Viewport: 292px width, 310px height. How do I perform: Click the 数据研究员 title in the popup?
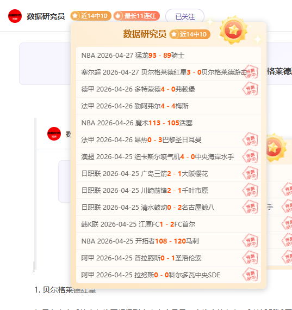(145, 34)
